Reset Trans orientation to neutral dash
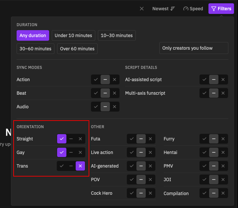This screenshot has height=208, width=238. [71, 166]
